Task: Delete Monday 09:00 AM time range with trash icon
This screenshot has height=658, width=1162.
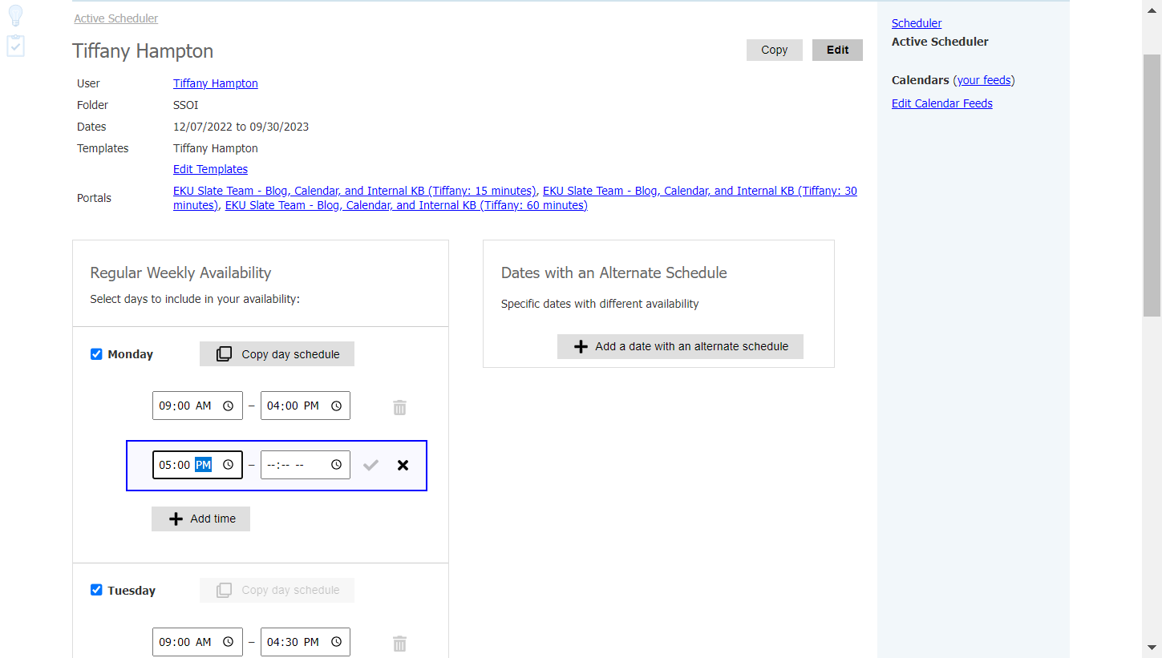Action: coord(399,407)
